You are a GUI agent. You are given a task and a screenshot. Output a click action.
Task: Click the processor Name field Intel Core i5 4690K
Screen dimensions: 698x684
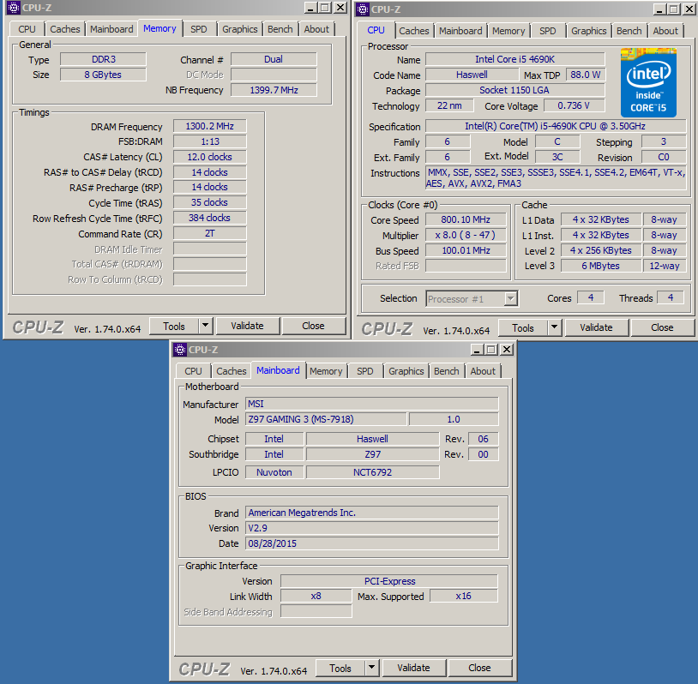coord(515,60)
